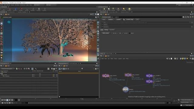Open the Collapsed scene graph dropdown
This screenshot has height=109, width=194.
8,69
